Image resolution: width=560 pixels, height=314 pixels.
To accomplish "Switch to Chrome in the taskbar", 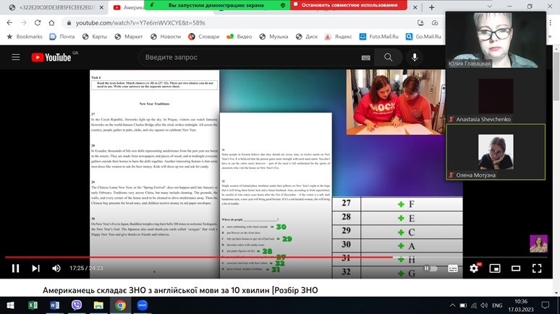I will click(x=120, y=305).
